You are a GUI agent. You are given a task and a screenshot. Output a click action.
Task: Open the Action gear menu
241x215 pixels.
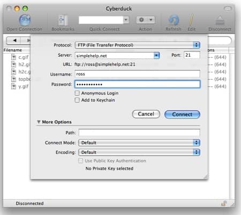(146, 20)
